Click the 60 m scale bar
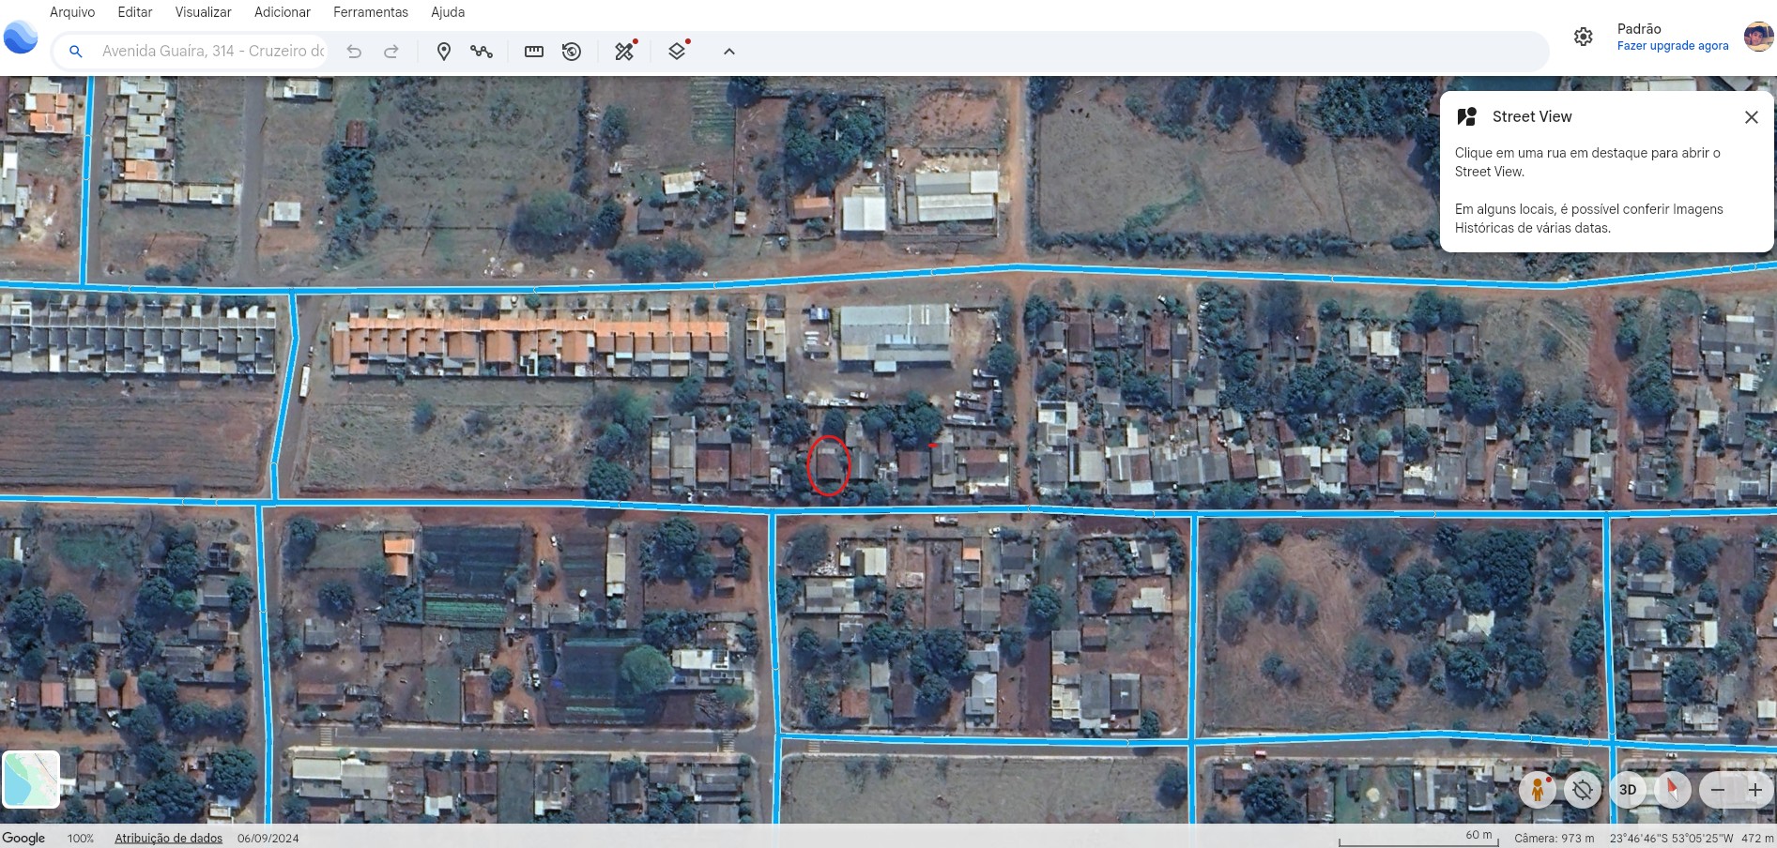This screenshot has width=1777, height=848. point(1418,838)
